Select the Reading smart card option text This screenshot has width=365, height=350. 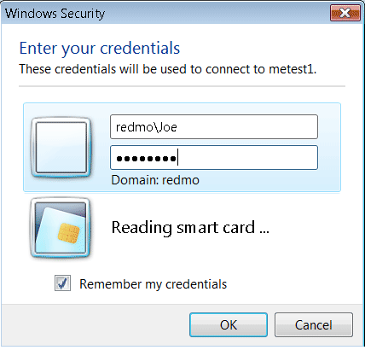pos(190,228)
